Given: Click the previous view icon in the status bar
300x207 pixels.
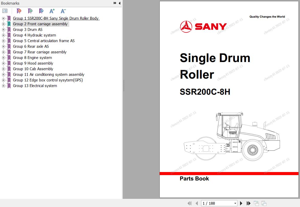Looking at the screenshot, I should tap(256, 203).
